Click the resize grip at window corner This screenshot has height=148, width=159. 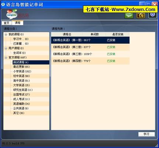(156, 145)
